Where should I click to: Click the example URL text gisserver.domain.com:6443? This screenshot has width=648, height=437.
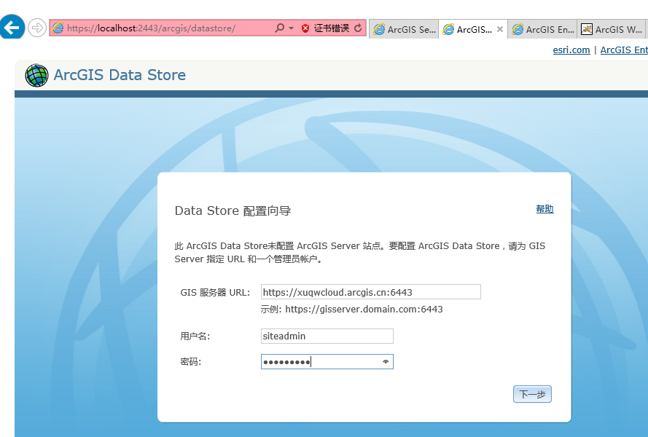tap(364, 310)
